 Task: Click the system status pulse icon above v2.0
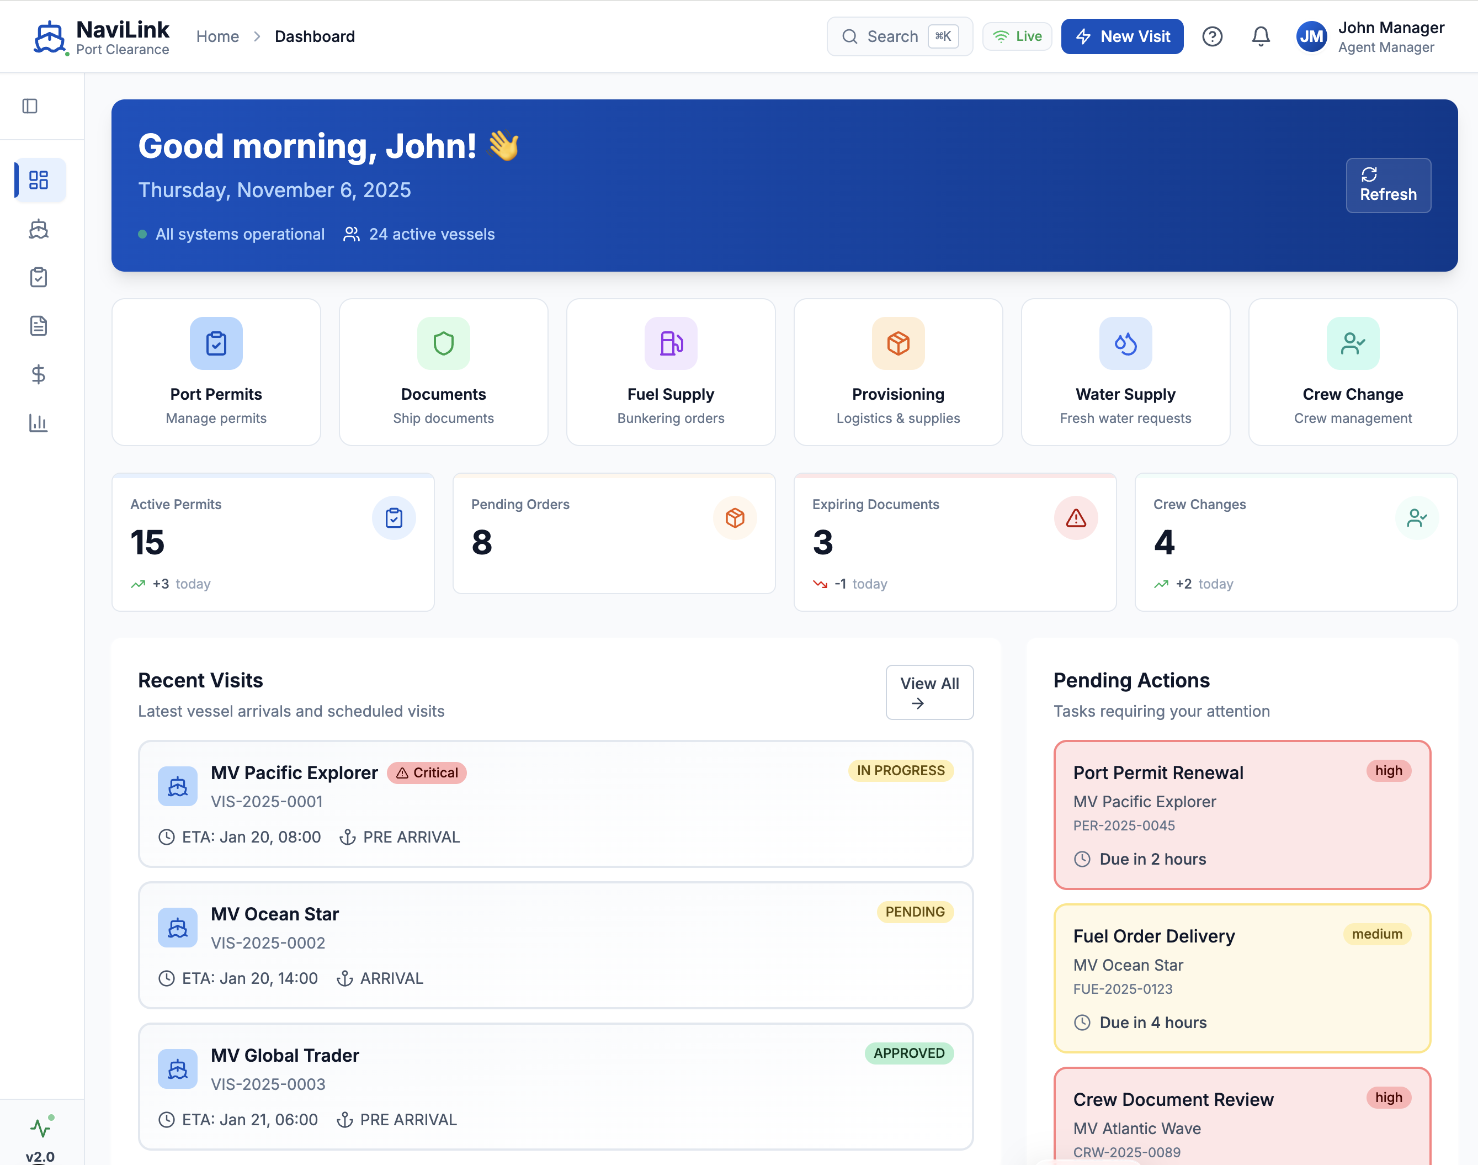pyautogui.click(x=40, y=1127)
